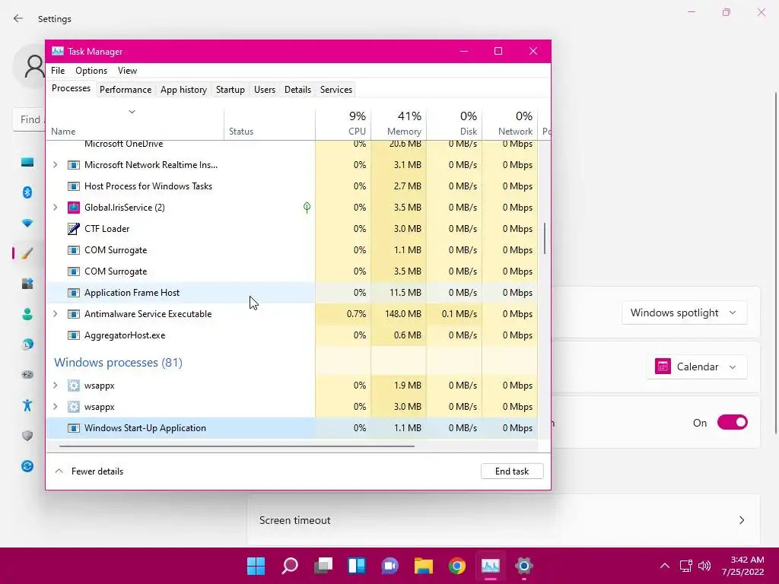Click the Global.IrisService process icon
Viewport: 779px width, 584px height.
click(x=74, y=208)
